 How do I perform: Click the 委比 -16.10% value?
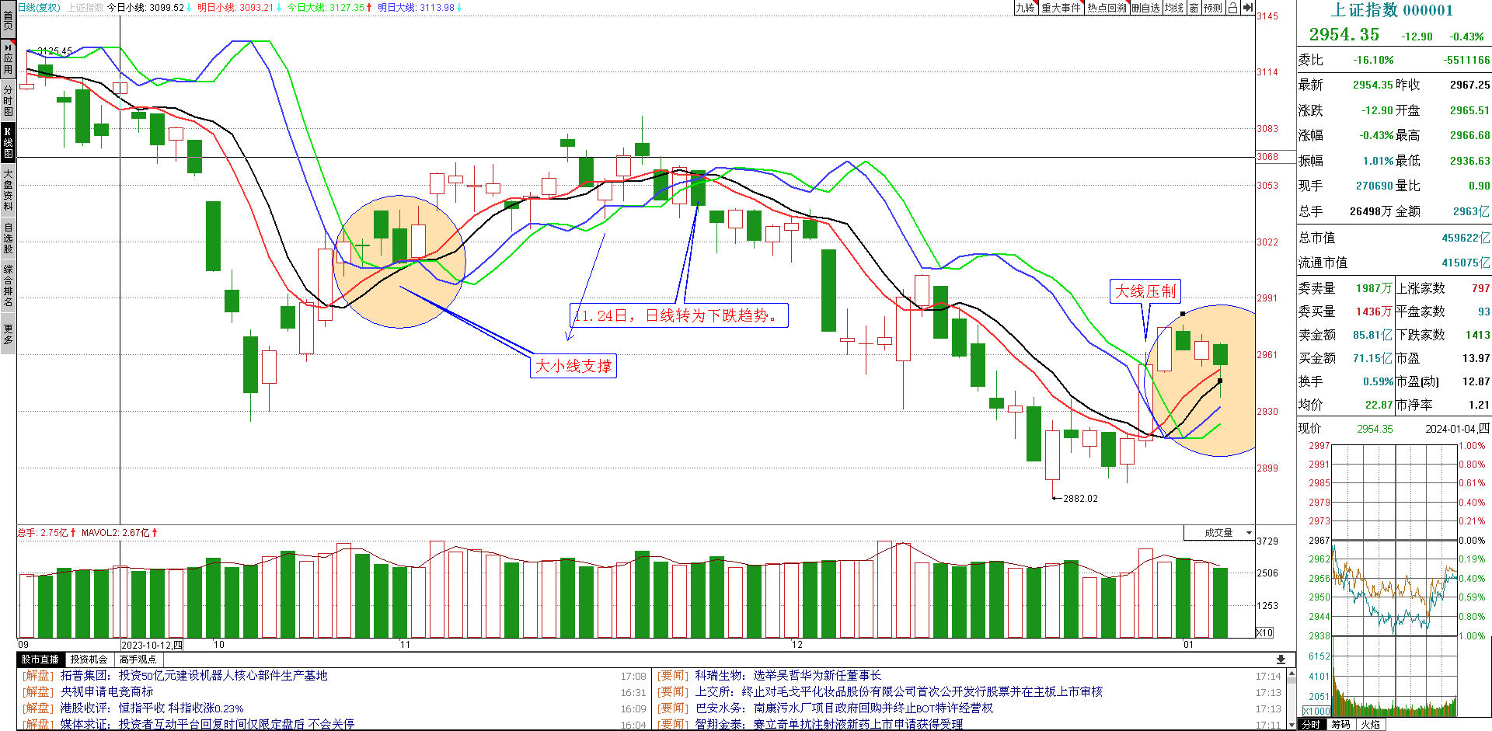(1373, 60)
